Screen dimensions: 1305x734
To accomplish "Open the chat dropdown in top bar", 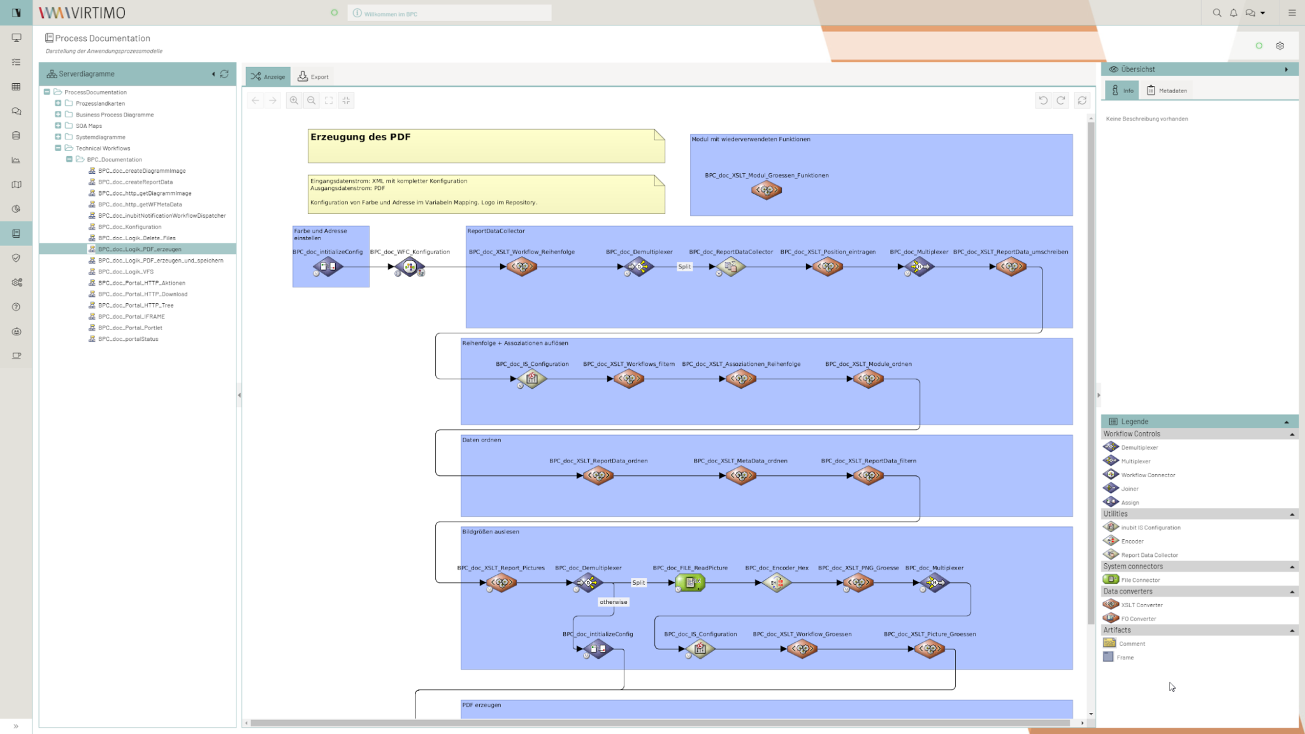I will coord(1255,13).
